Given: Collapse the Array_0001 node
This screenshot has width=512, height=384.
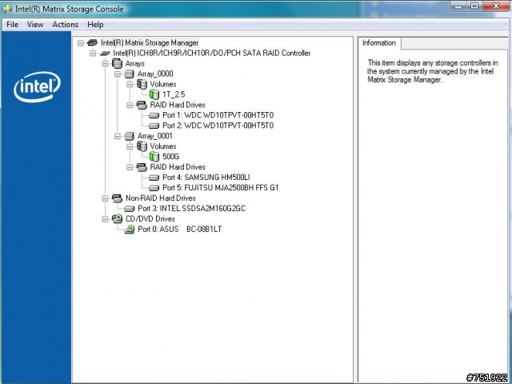Looking at the screenshot, I should 118,136.
